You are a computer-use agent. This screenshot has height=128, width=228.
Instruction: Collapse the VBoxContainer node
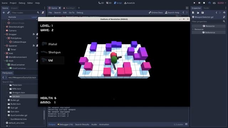point(6,65)
